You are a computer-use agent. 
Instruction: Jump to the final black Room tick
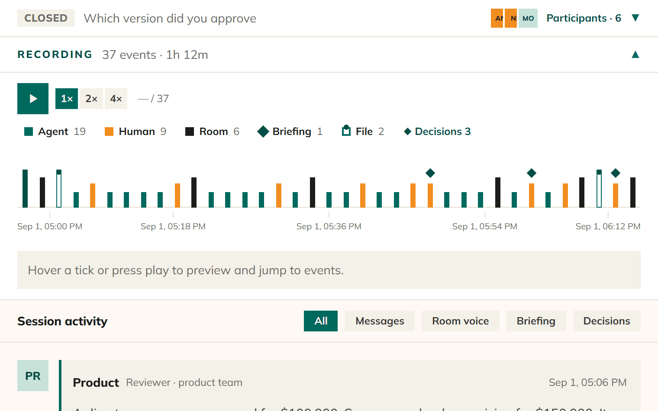633,193
